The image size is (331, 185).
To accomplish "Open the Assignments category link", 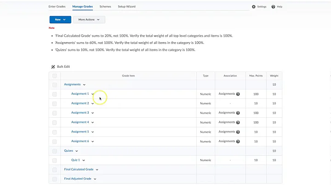I will [73, 84].
